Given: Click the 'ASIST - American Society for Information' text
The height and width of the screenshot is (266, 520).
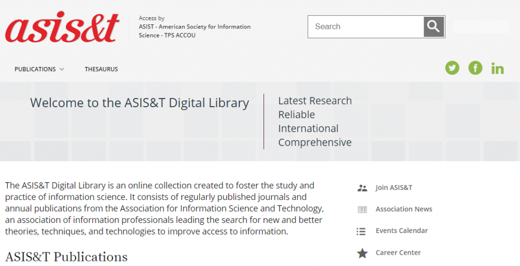Looking at the screenshot, I should pos(194,27).
